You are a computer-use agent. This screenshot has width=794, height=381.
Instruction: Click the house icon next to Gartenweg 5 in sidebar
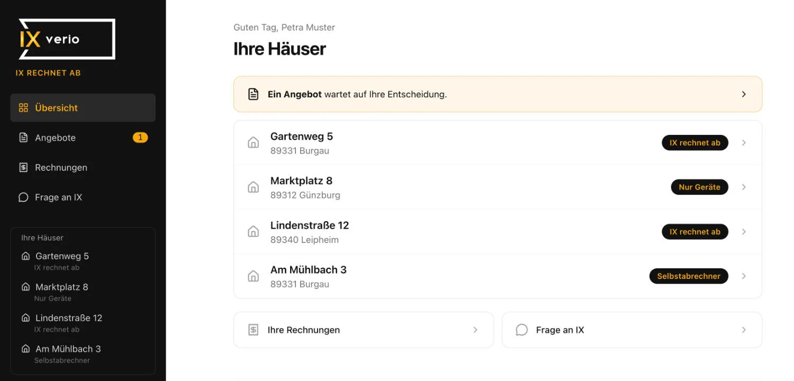coord(25,256)
